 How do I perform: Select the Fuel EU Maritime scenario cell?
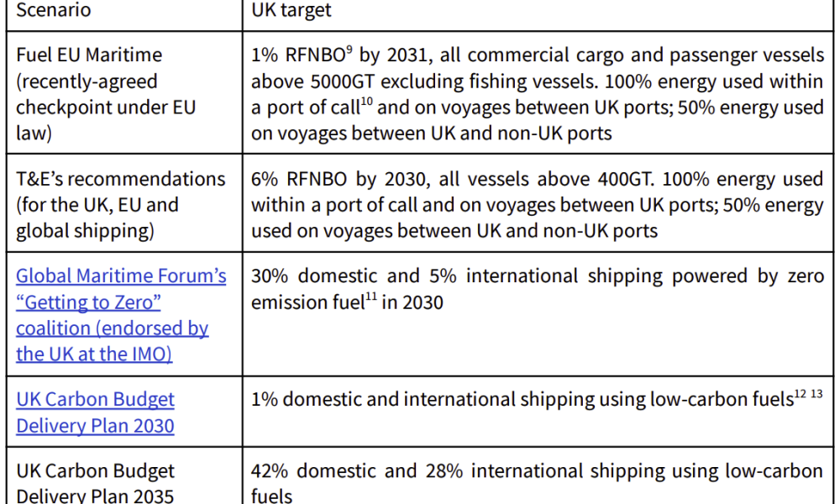124,92
